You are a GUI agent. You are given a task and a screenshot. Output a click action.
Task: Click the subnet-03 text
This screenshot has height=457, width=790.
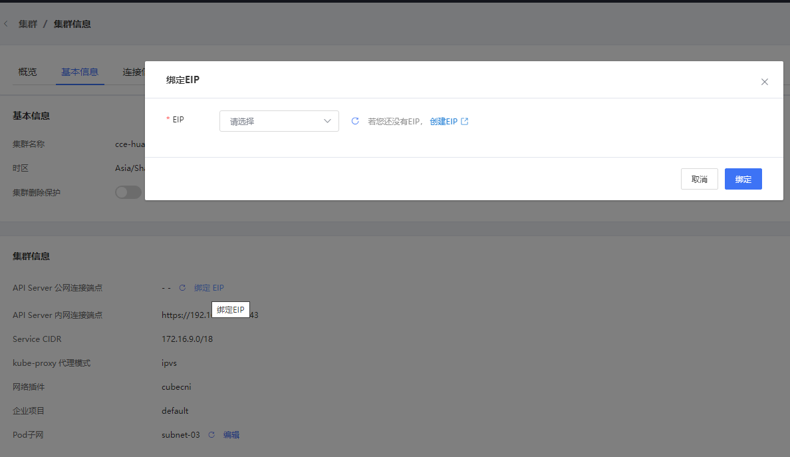point(181,435)
